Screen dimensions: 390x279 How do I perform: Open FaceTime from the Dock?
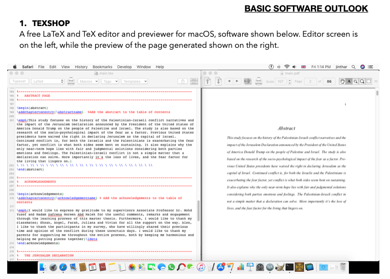[151, 267]
